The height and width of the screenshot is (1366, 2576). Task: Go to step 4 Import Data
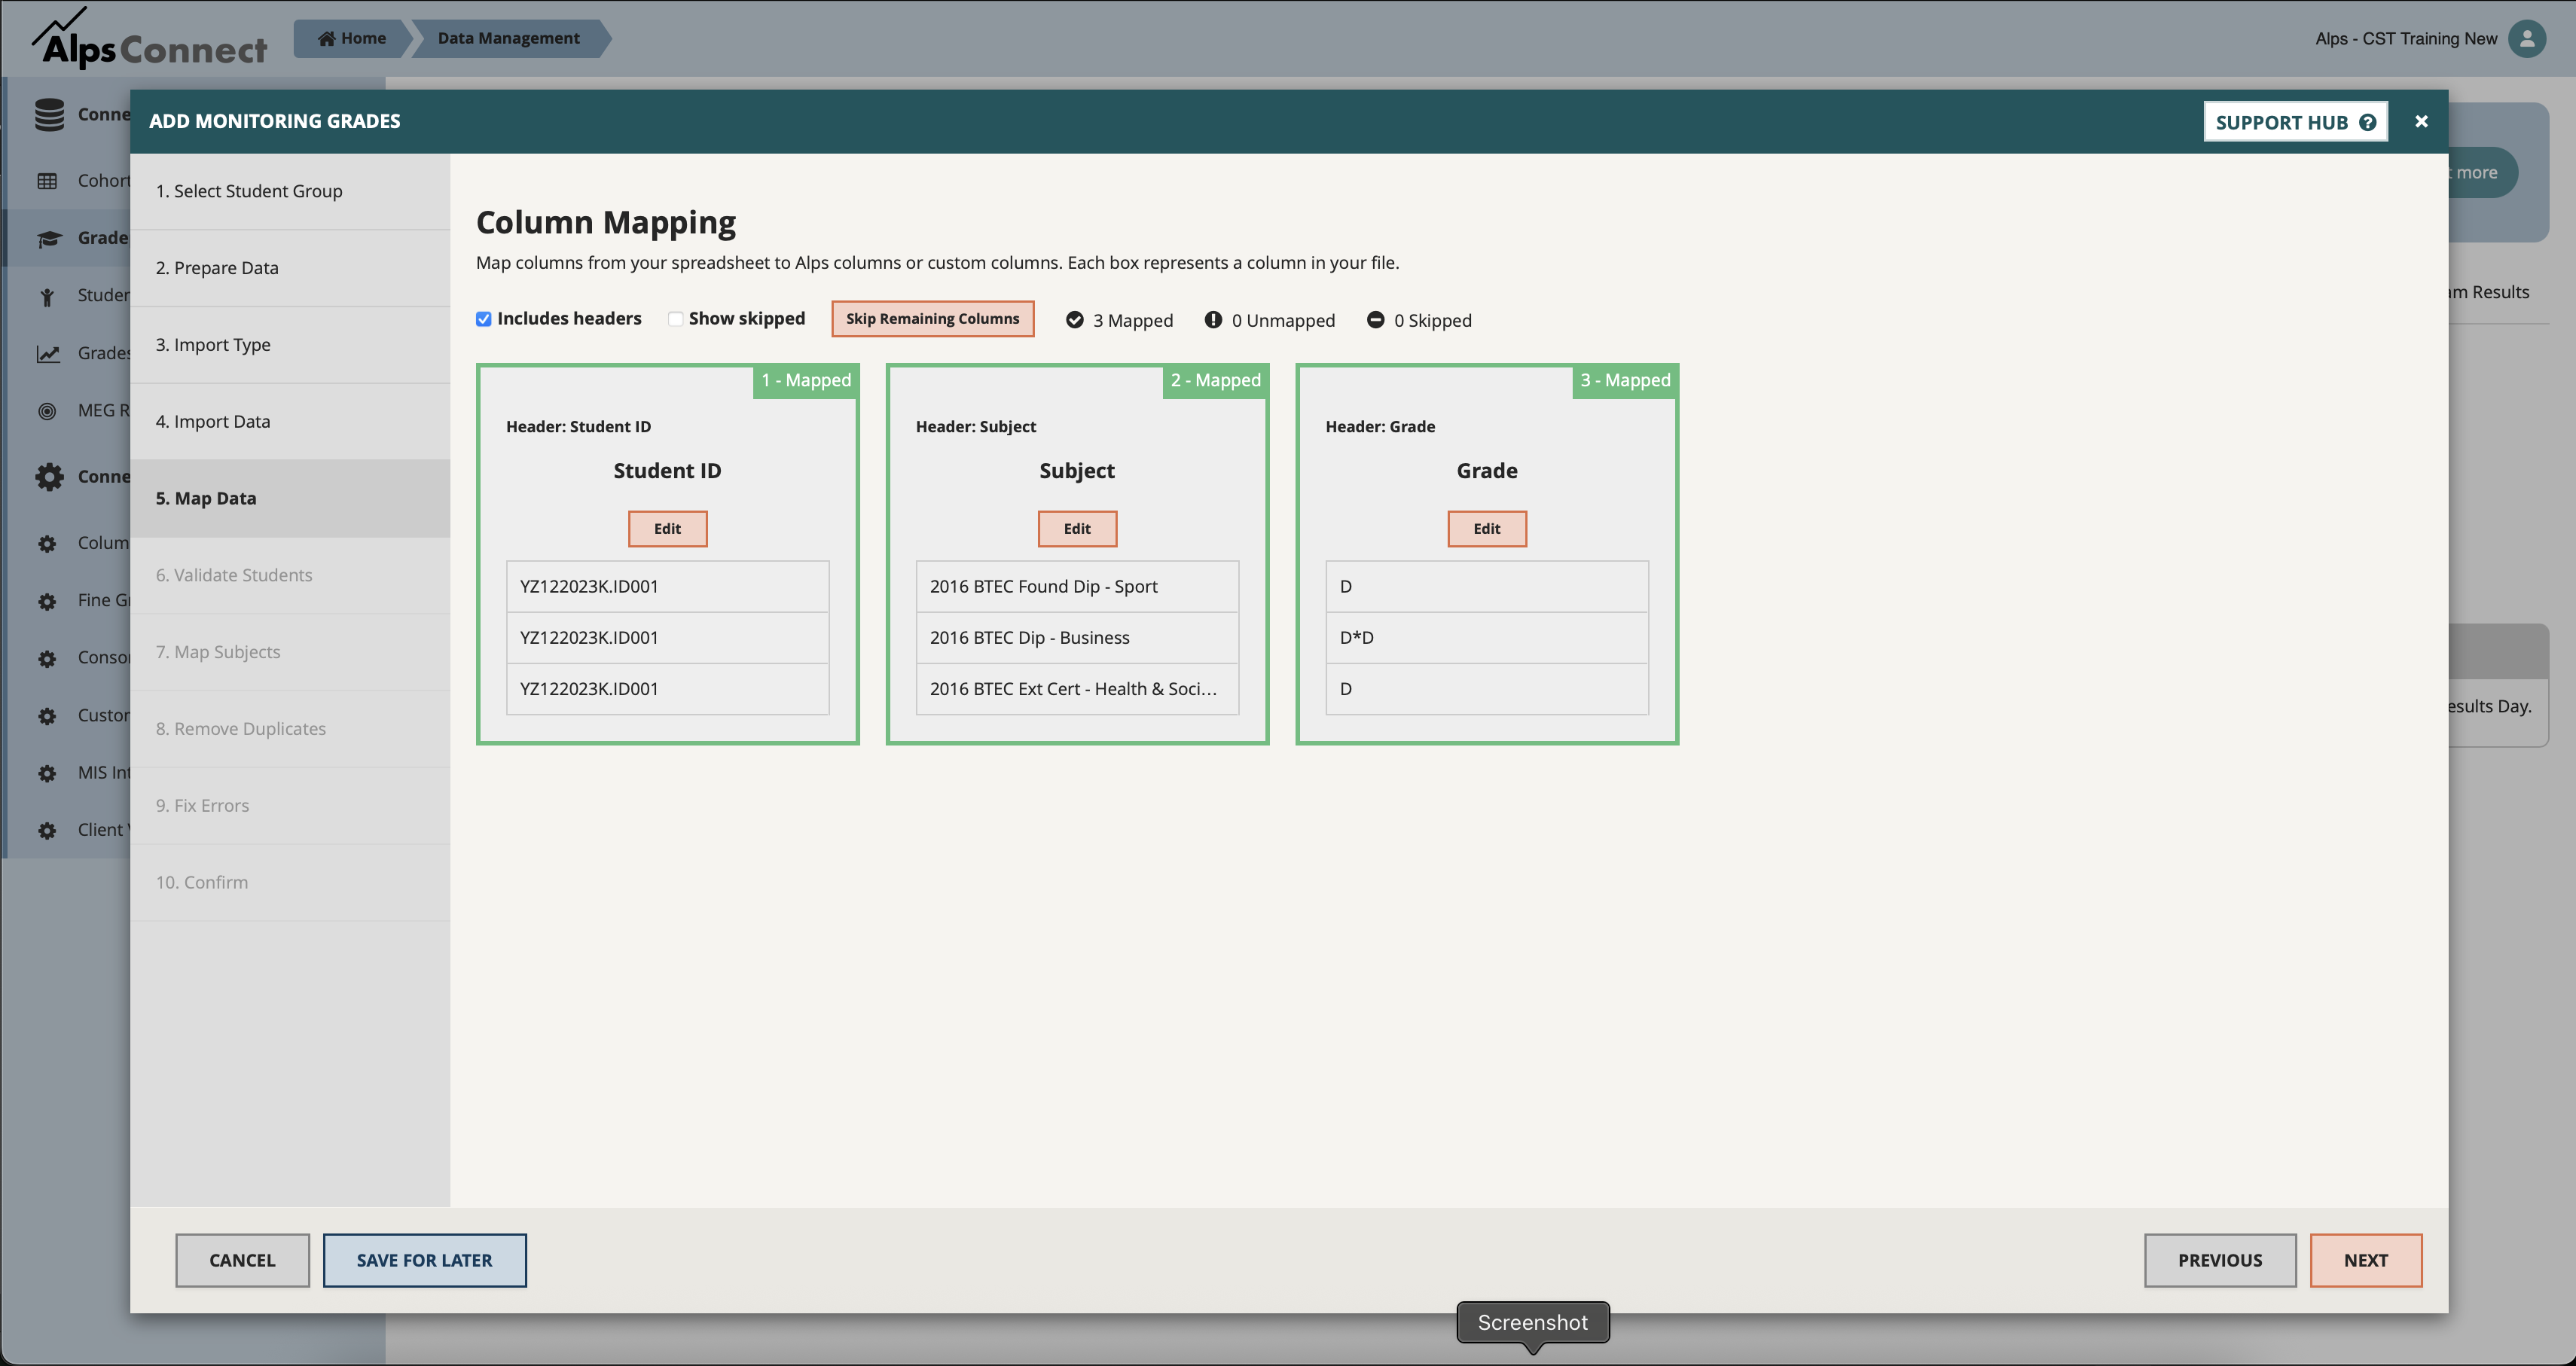click(290, 421)
